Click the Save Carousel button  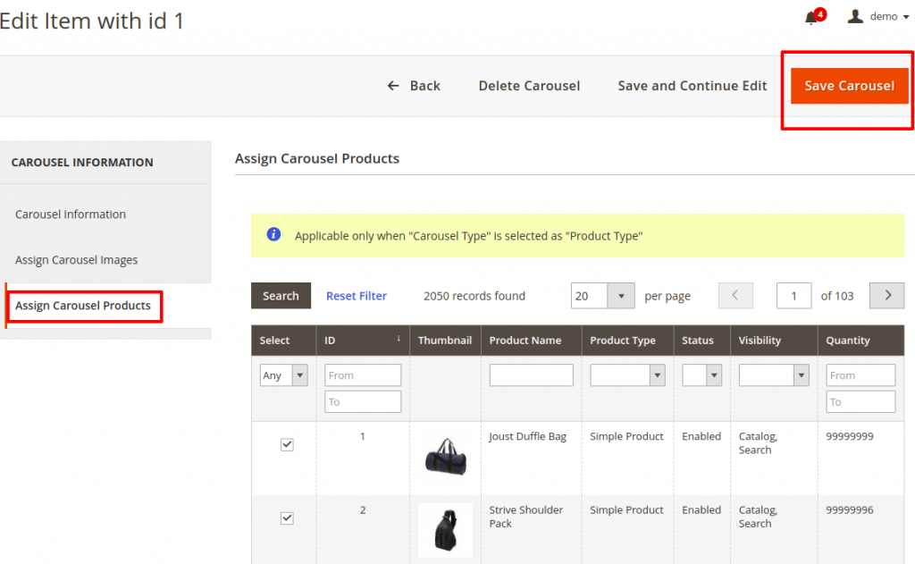pyautogui.click(x=849, y=86)
